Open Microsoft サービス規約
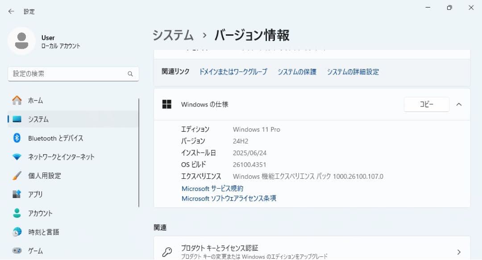Image resolution: width=482 pixels, height=260 pixels. pyautogui.click(x=212, y=188)
